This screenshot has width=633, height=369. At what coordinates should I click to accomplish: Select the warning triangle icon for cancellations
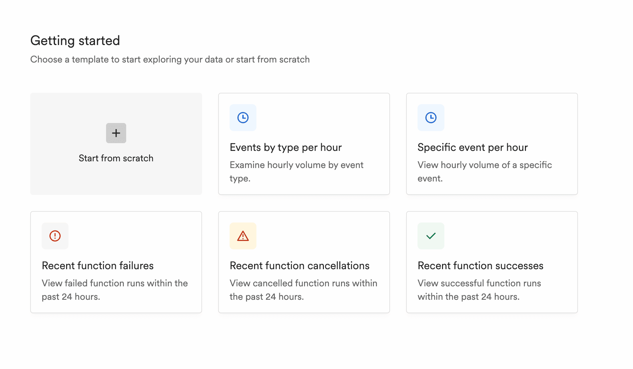(243, 236)
